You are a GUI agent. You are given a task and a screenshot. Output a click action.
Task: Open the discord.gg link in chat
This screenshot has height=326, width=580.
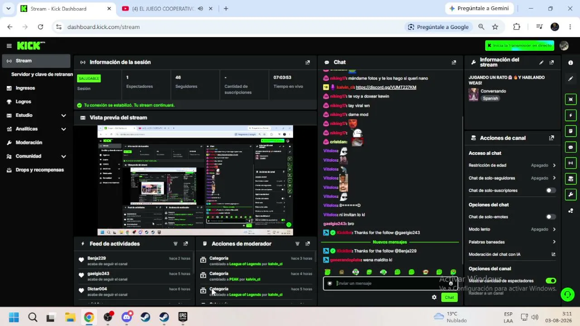(x=386, y=87)
